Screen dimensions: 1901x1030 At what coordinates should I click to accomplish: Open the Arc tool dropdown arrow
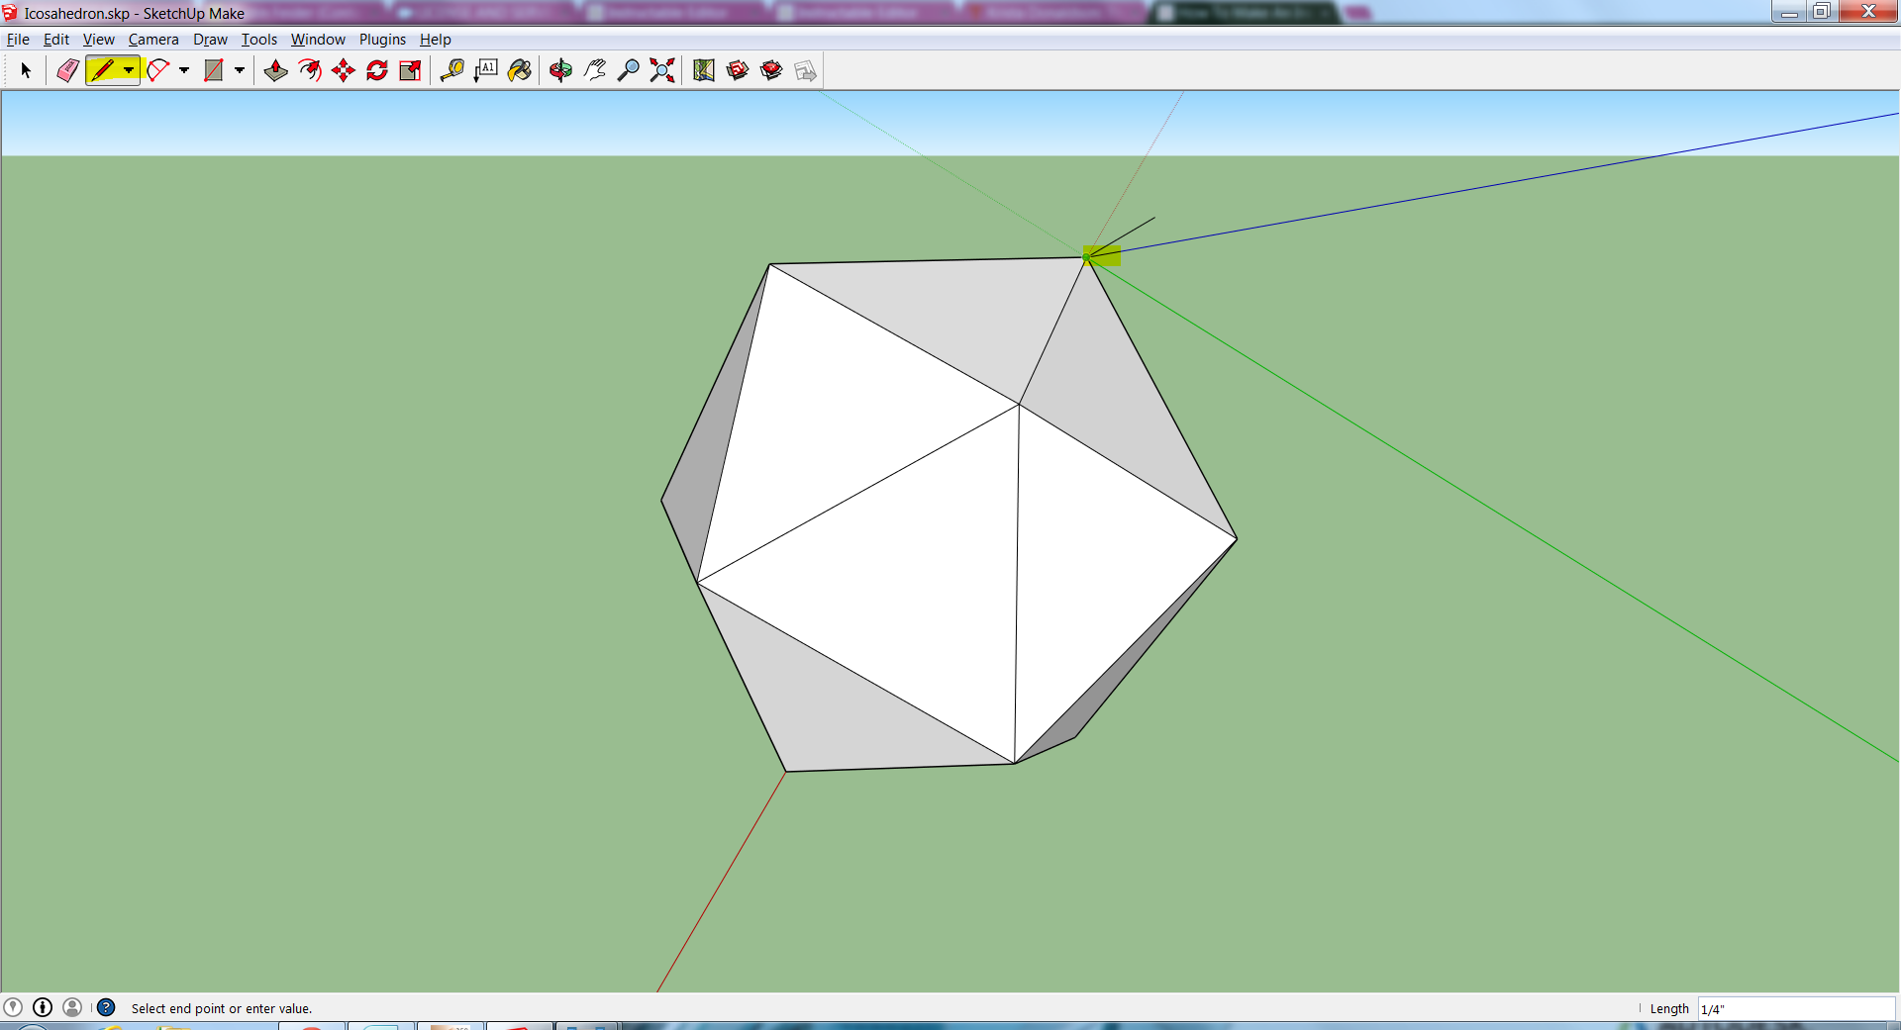184,70
